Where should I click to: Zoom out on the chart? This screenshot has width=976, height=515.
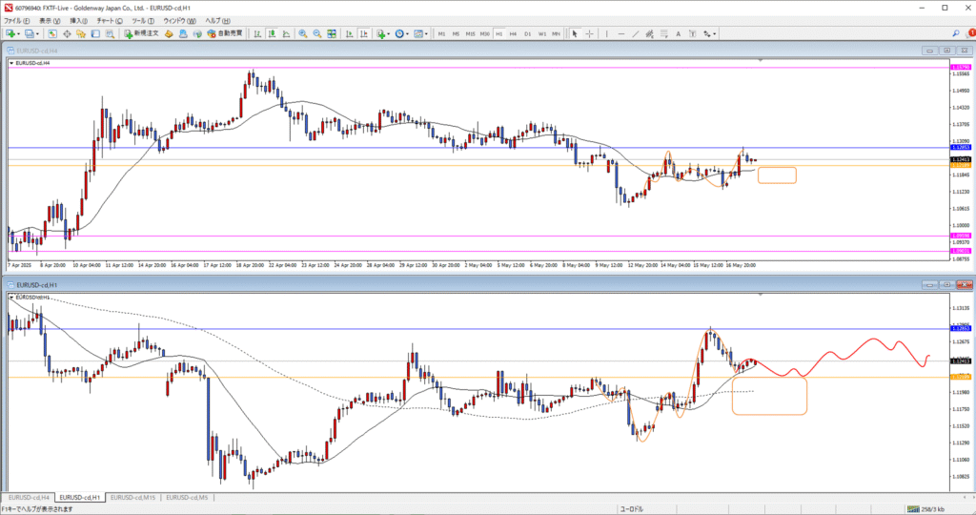pos(316,33)
